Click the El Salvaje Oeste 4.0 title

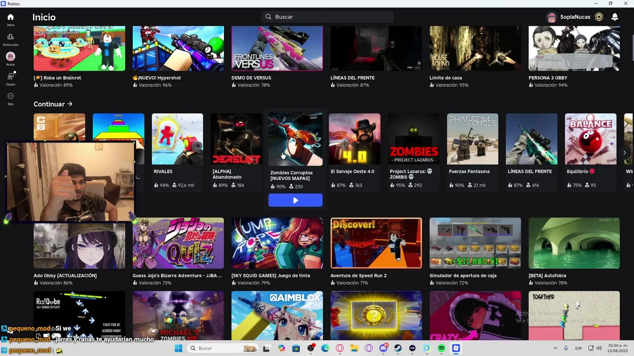(353, 172)
